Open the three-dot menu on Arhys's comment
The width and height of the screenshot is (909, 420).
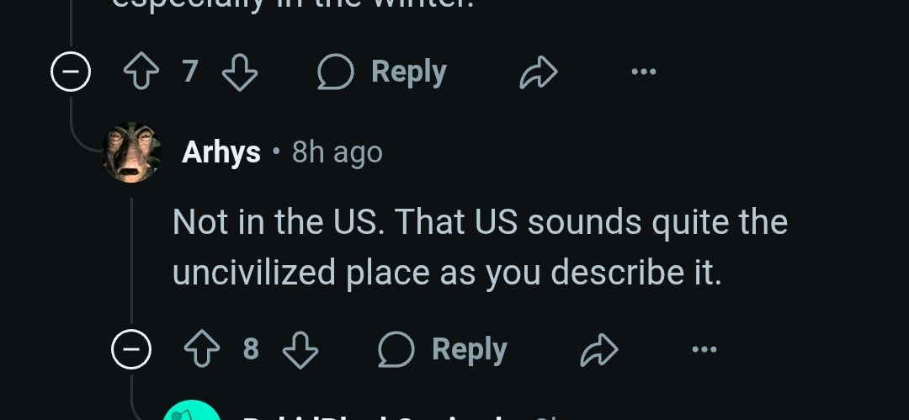[704, 349]
